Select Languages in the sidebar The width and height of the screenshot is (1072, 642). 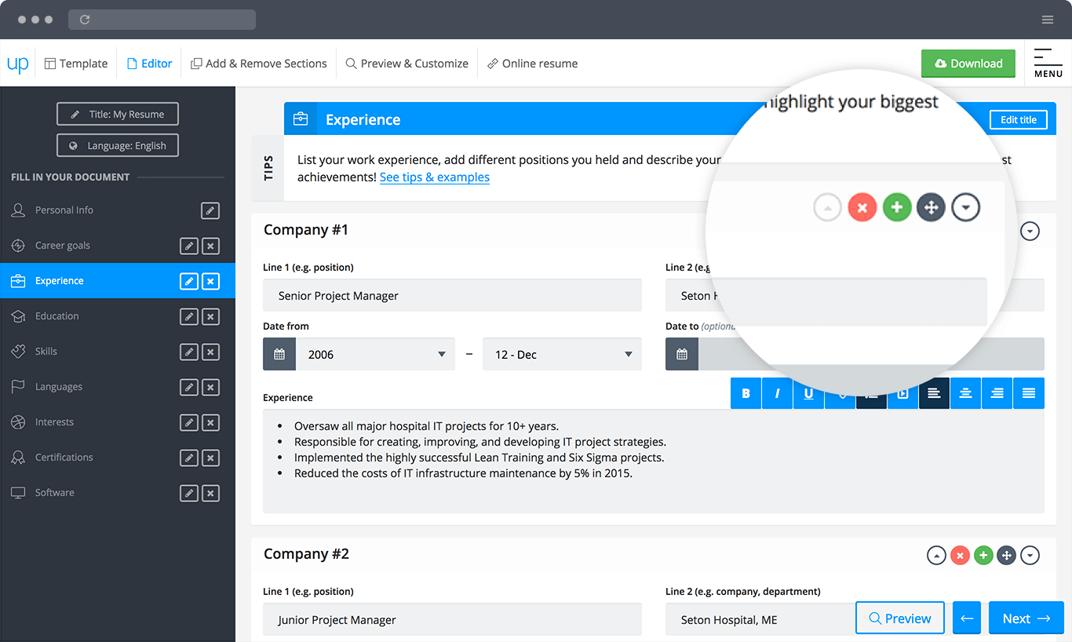(x=59, y=387)
